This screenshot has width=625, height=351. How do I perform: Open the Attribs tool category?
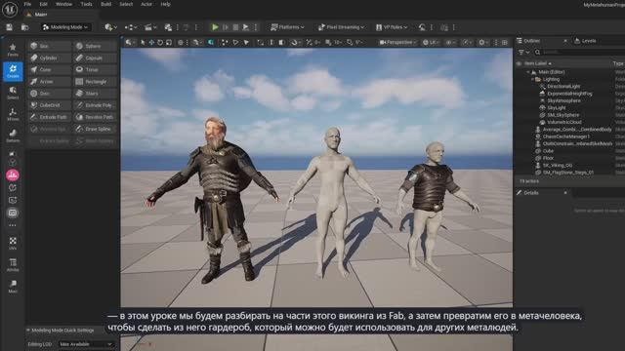tap(13, 265)
